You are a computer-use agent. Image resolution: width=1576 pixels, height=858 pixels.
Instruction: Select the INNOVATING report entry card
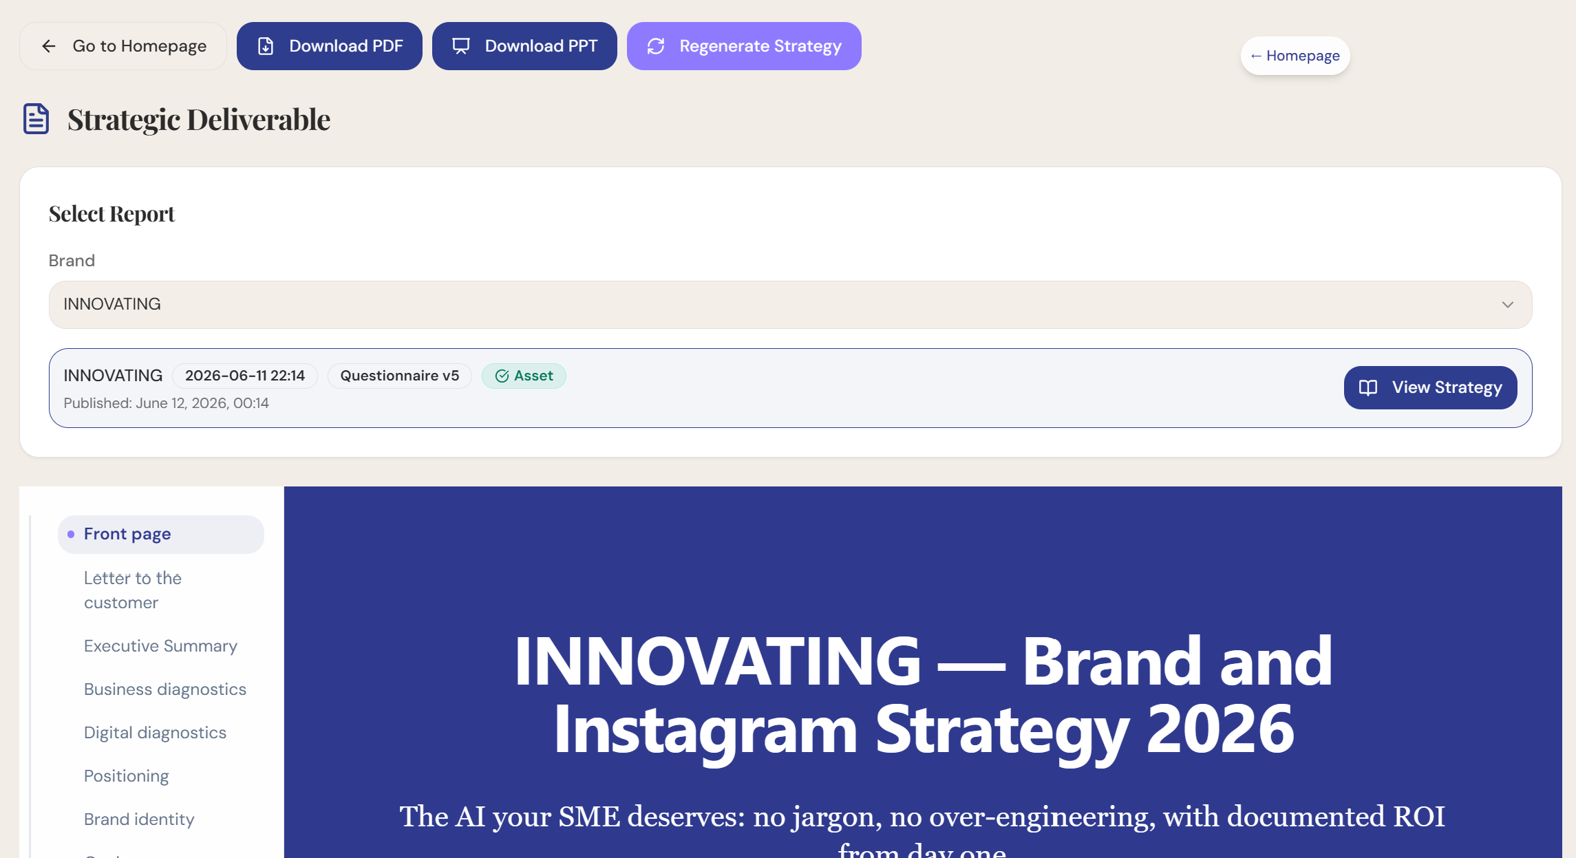point(790,388)
